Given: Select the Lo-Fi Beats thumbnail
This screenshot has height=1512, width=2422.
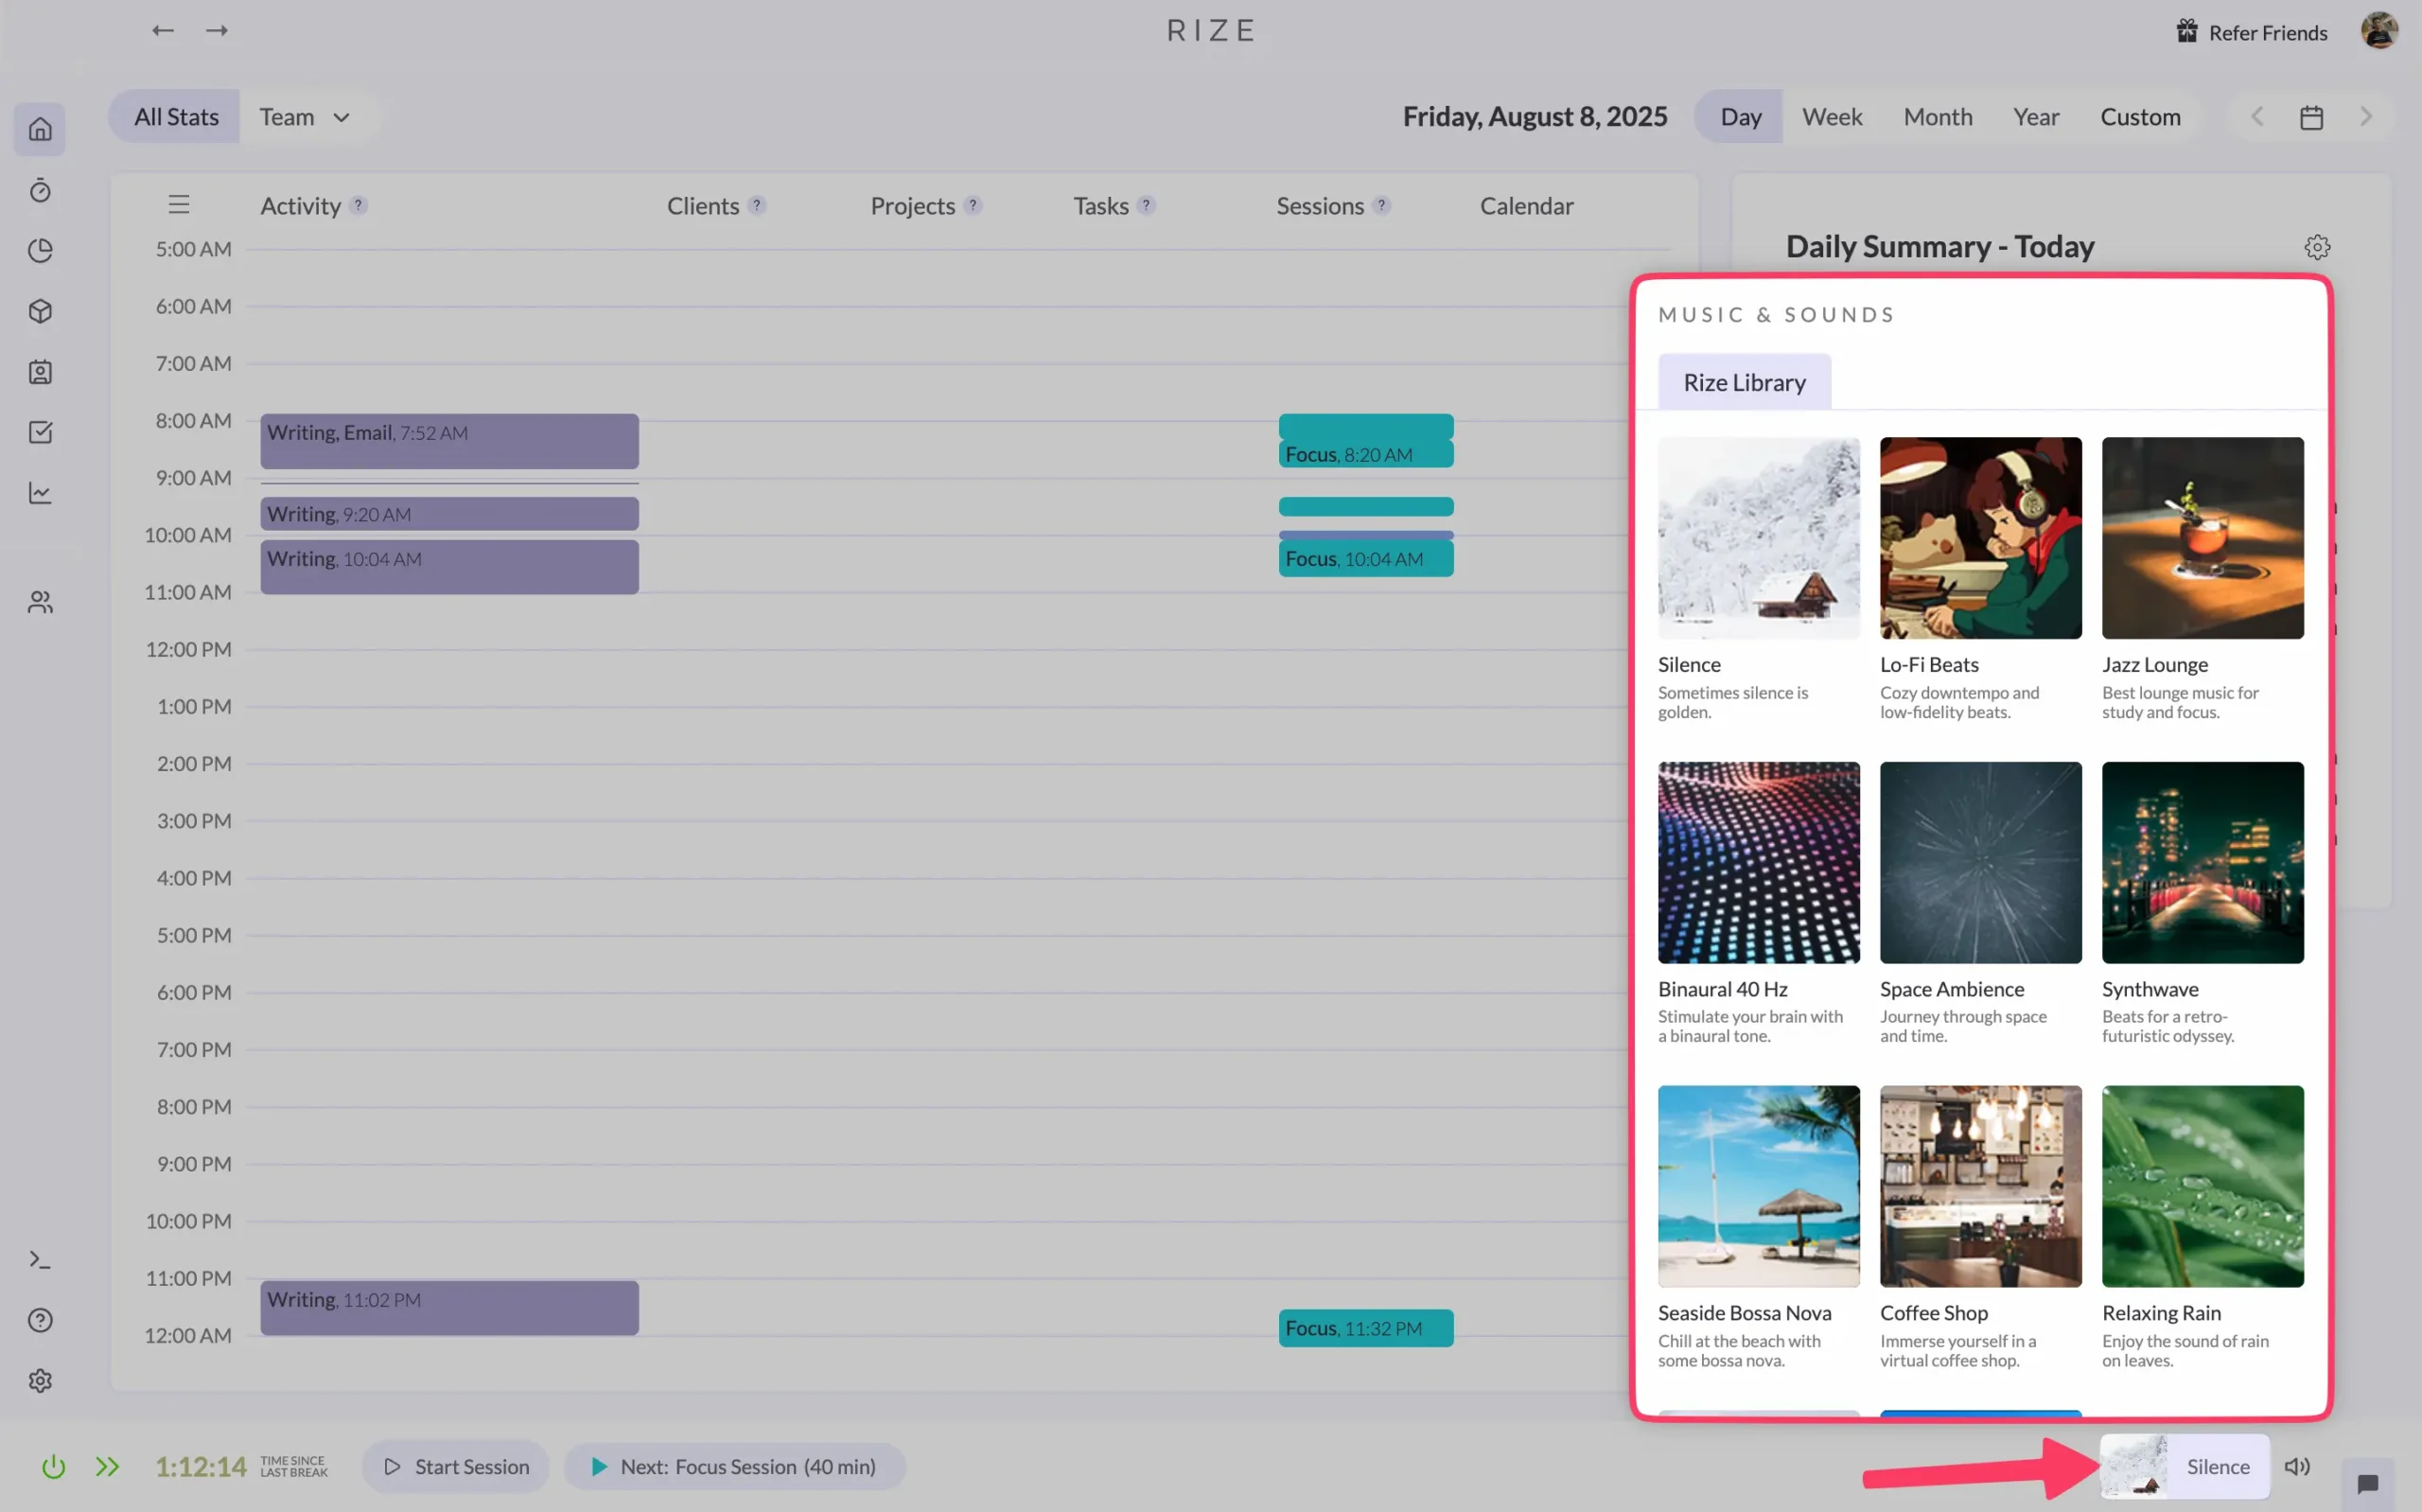Looking at the screenshot, I should [x=1980, y=538].
